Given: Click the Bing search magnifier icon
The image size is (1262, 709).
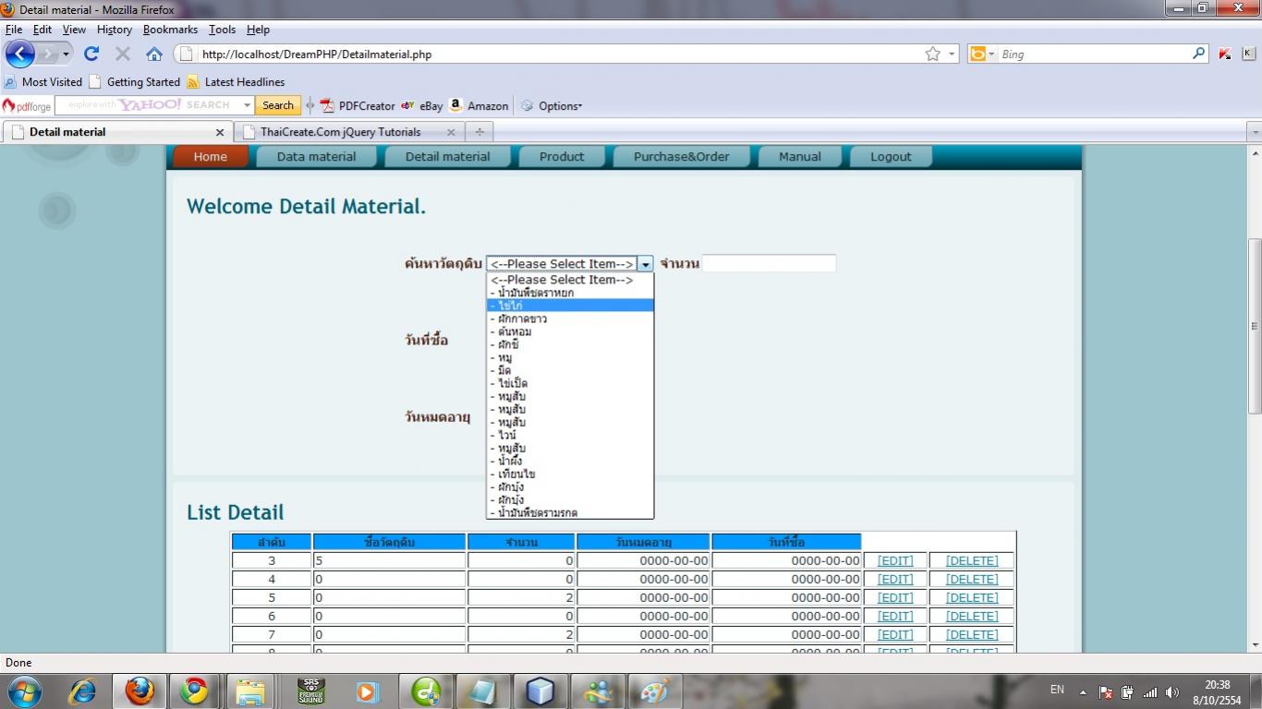Looking at the screenshot, I should pyautogui.click(x=1199, y=54).
